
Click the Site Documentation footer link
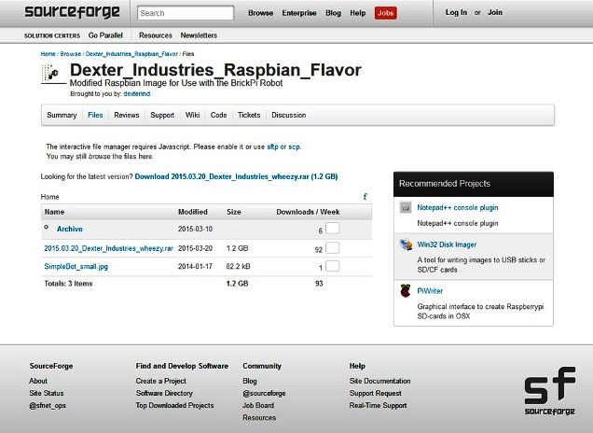click(379, 381)
